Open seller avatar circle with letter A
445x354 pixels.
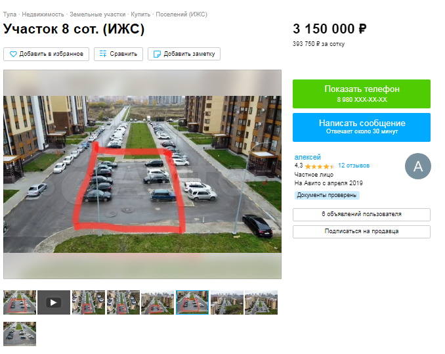click(417, 166)
